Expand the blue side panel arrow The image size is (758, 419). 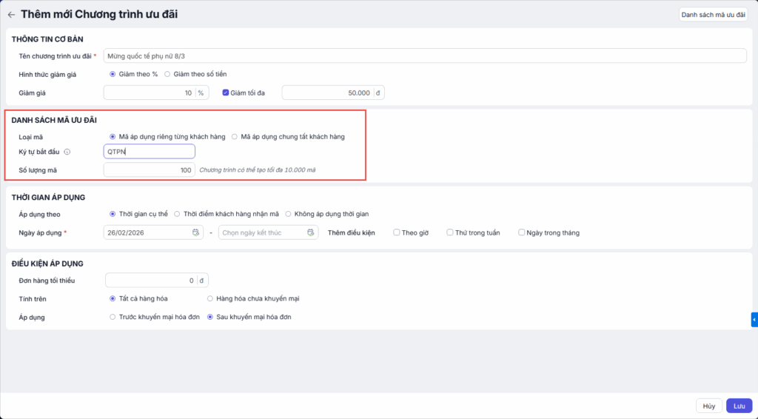754,319
